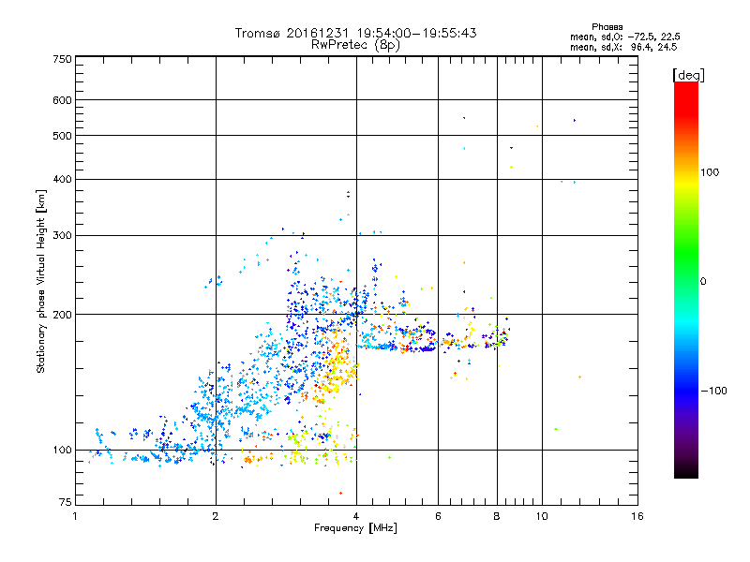Click the colorbar label '-100'
The image size is (750, 562).
[713, 391]
